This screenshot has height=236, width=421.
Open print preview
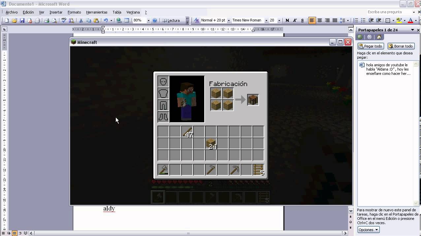[54, 20]
